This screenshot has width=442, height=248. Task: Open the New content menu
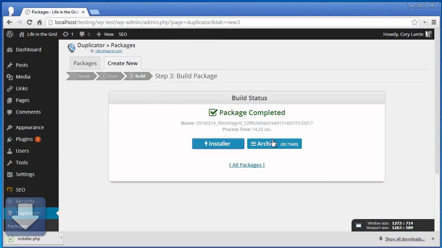click(105, 34)
